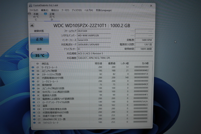Click the しきい値 column header
Viewport: 201px width, 134px height.
click(125, 63)
